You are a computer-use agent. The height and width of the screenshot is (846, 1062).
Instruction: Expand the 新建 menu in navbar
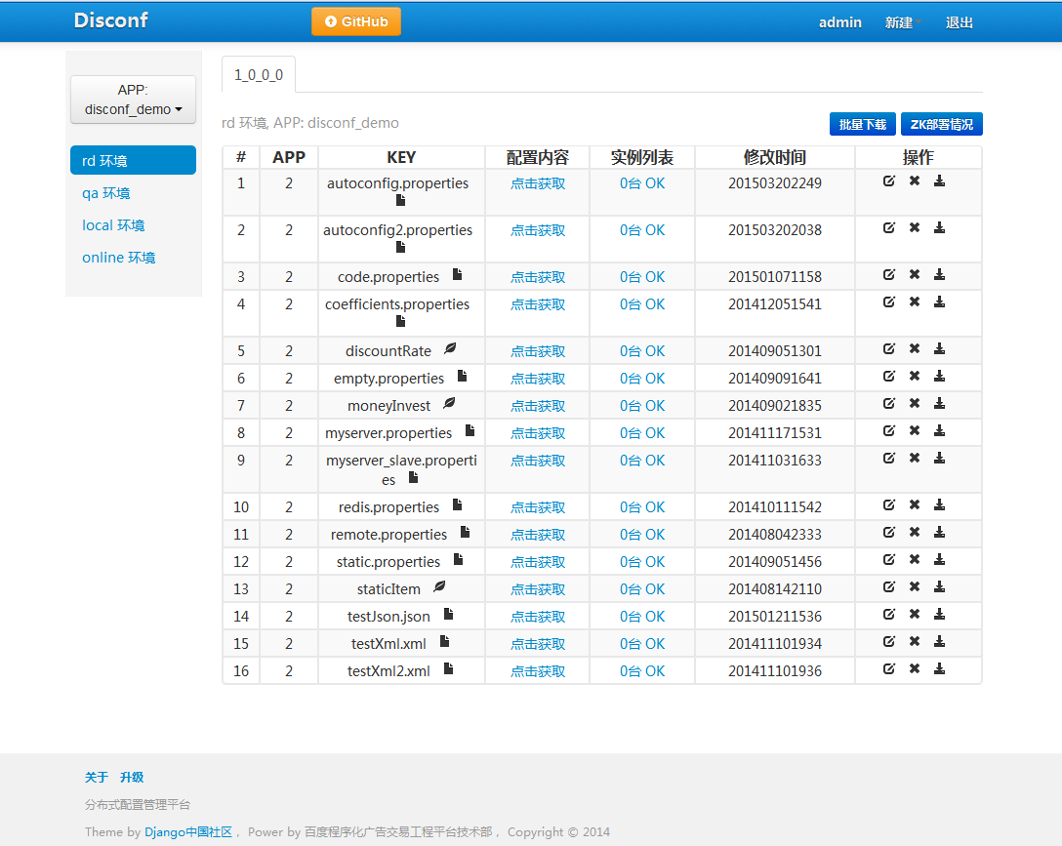[902, 22]
